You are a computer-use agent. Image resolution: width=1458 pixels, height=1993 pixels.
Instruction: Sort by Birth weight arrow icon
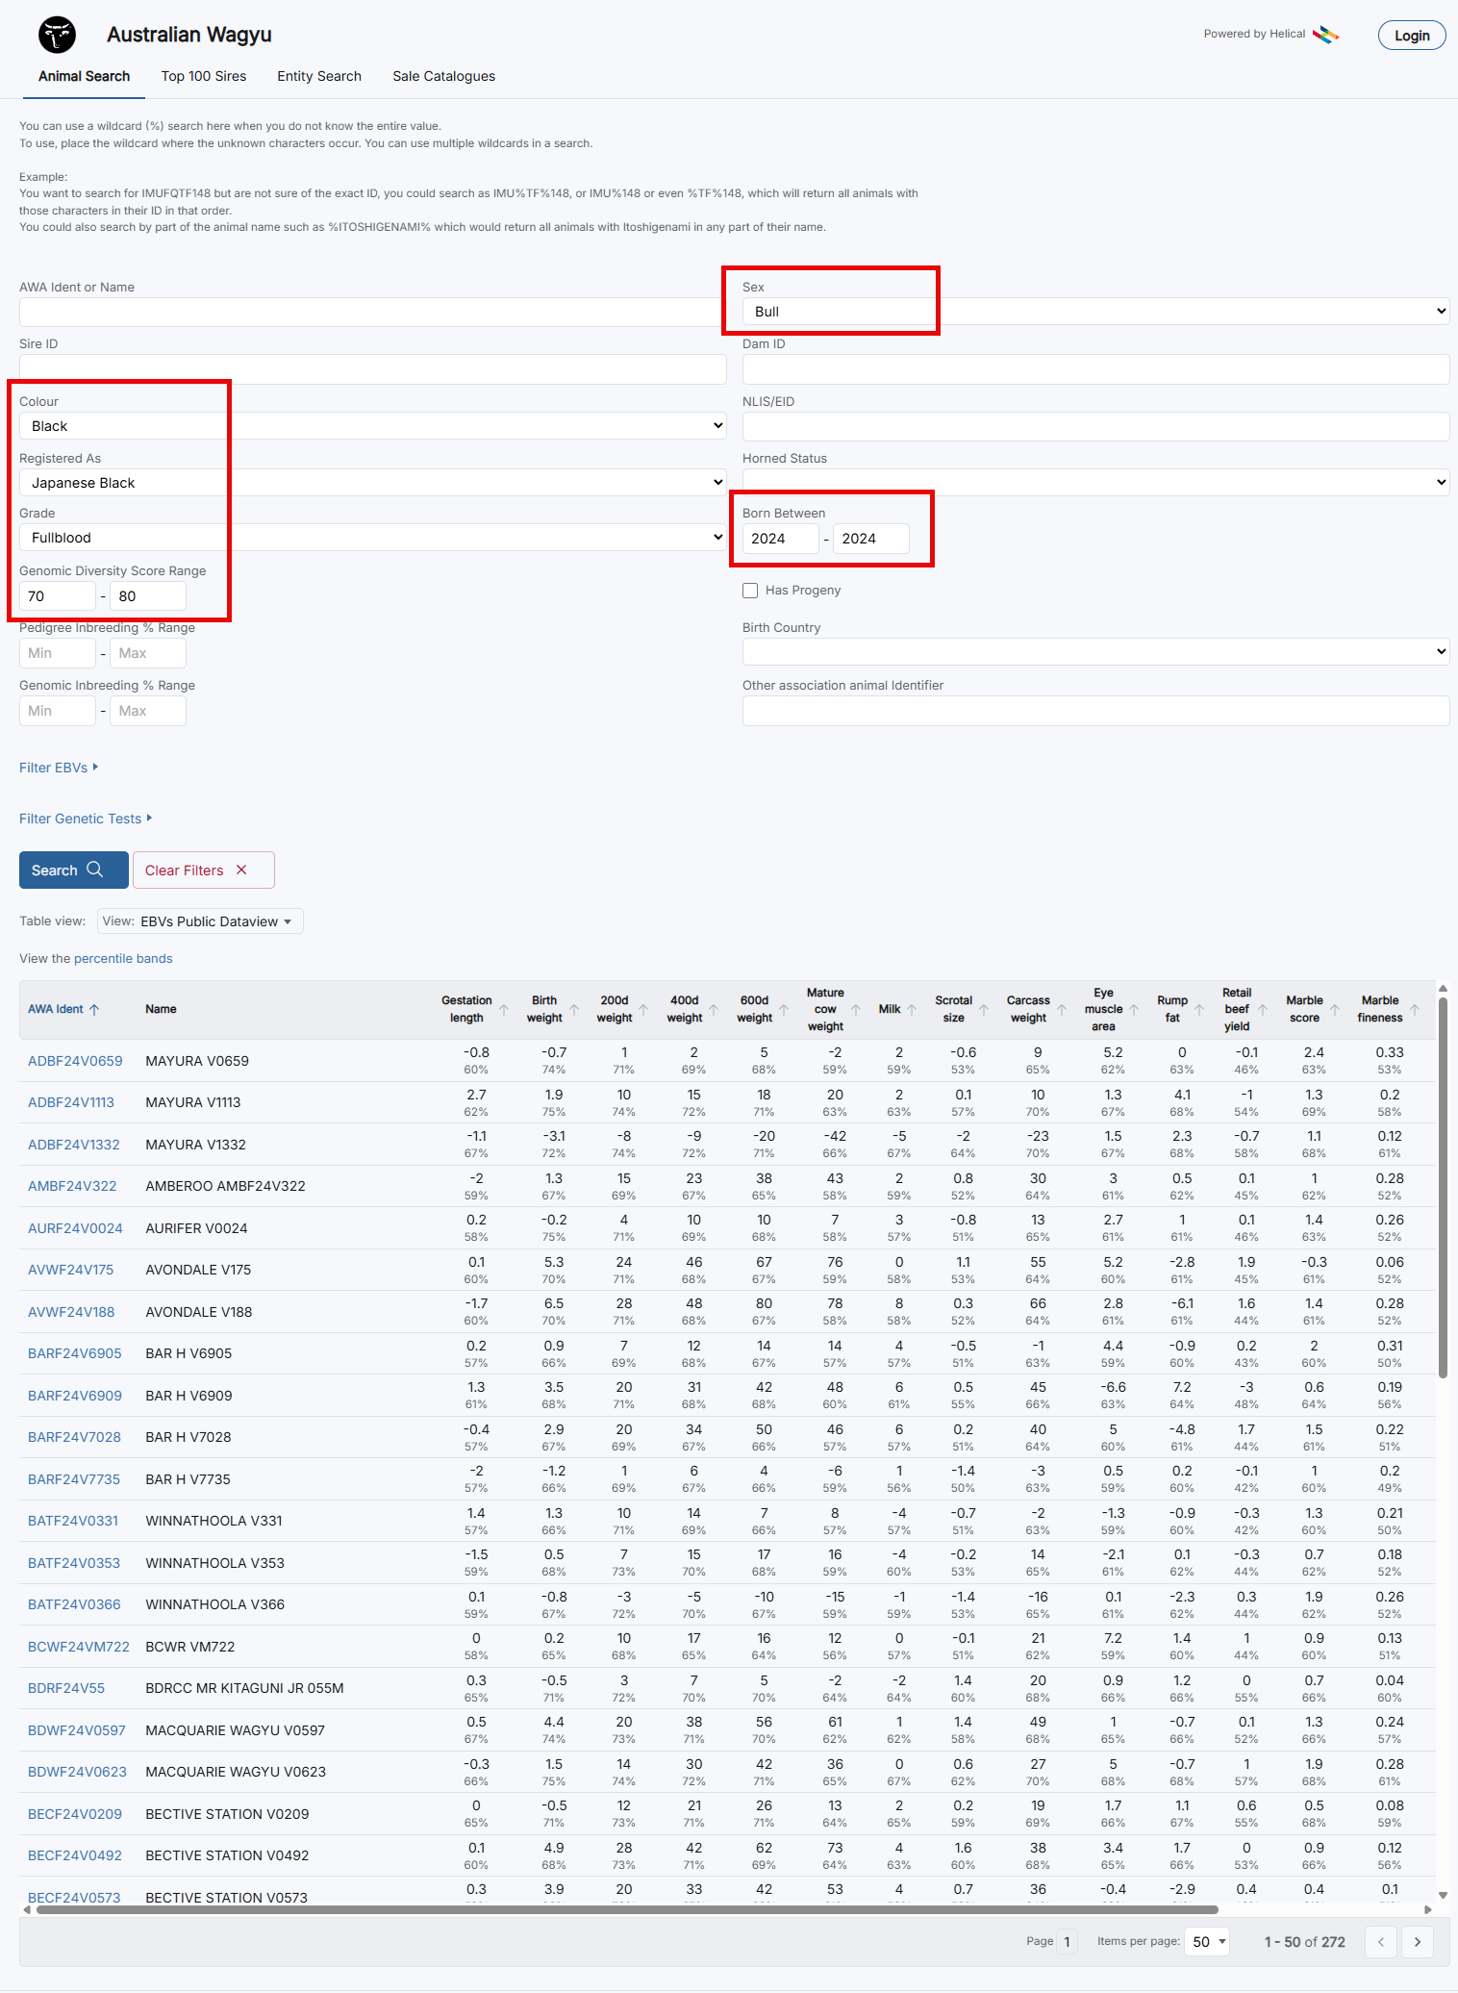click(x=574, y=1009)
